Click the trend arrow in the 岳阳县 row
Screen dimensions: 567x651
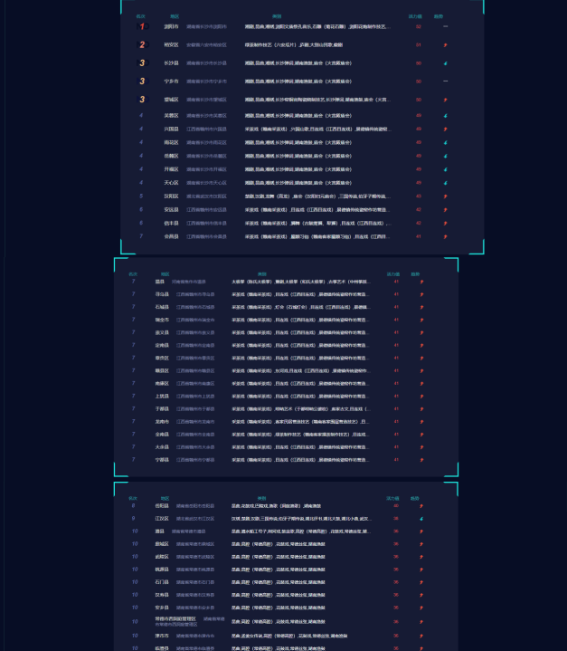click(x=421, y=505)
